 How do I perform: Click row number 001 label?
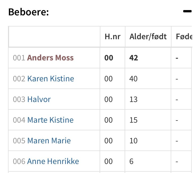(19, 58)
